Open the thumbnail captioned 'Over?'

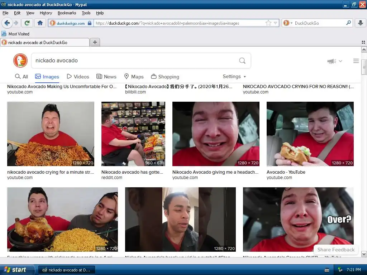point(298,219)
